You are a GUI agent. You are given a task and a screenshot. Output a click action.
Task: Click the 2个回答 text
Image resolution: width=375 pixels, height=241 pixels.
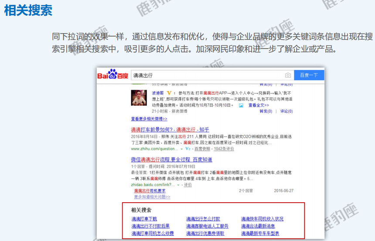(x=246, y=191)
